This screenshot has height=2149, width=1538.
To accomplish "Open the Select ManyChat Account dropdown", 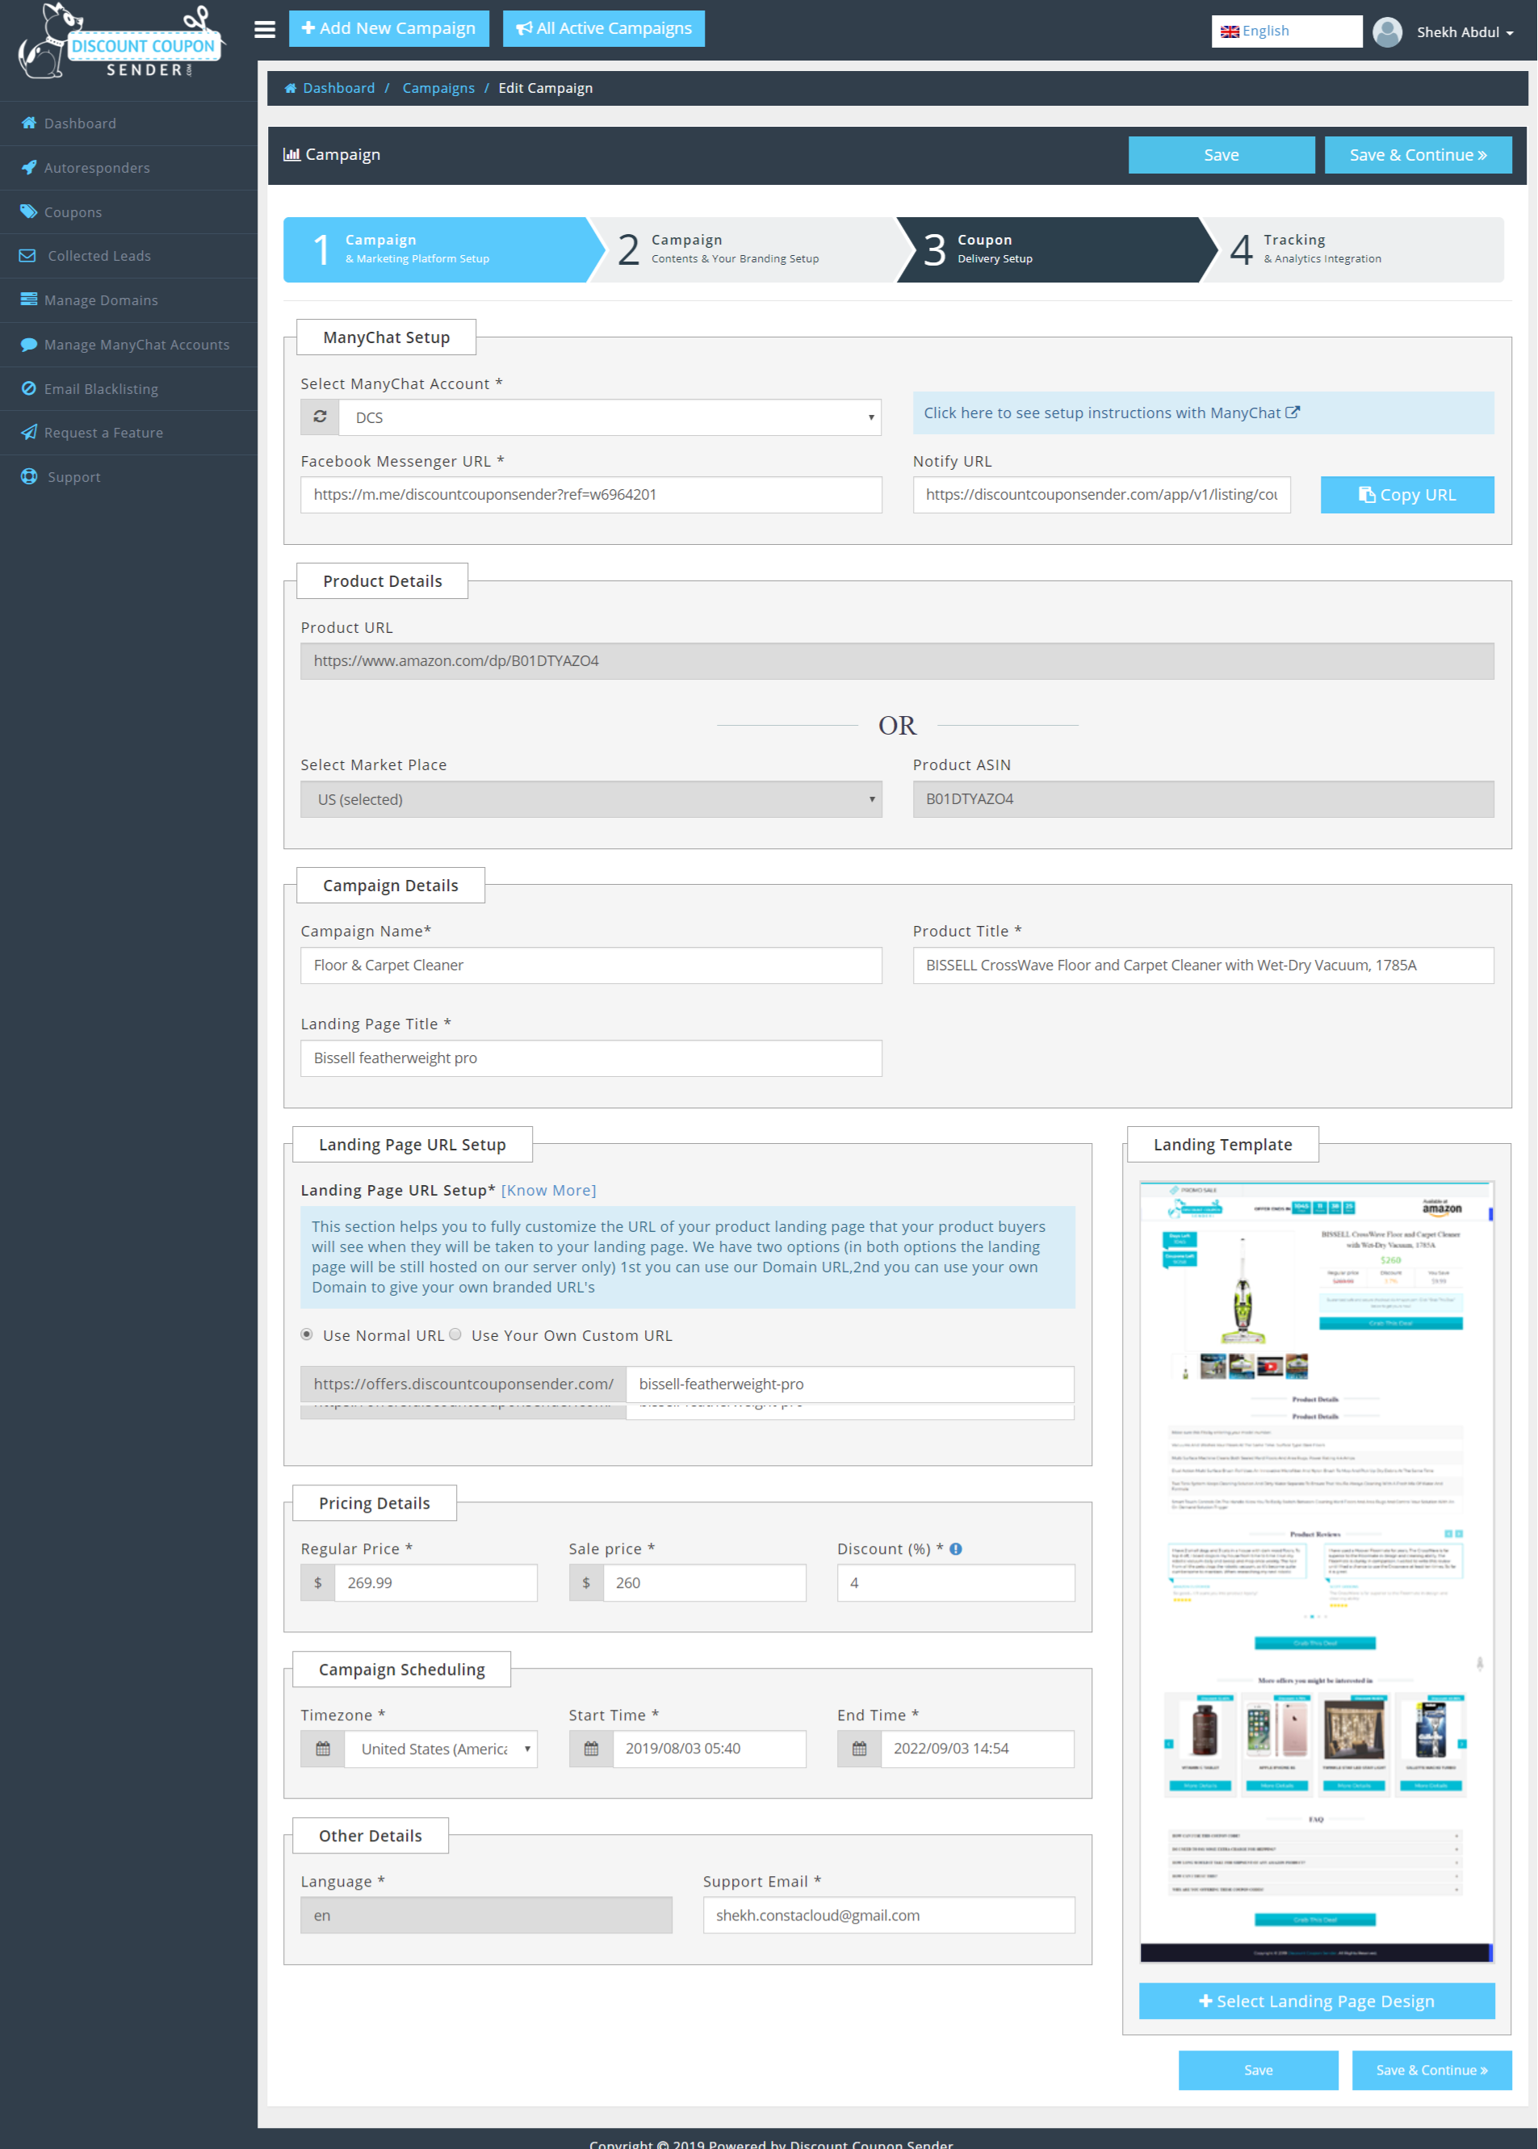I will (x=610, y=417).
